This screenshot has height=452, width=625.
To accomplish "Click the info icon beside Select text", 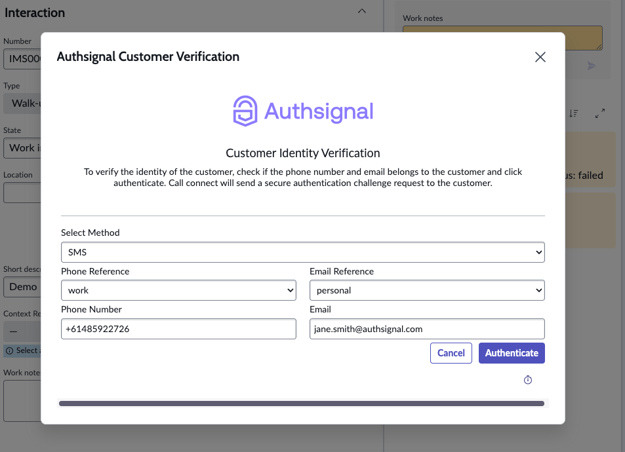I will tap(10, 351).
